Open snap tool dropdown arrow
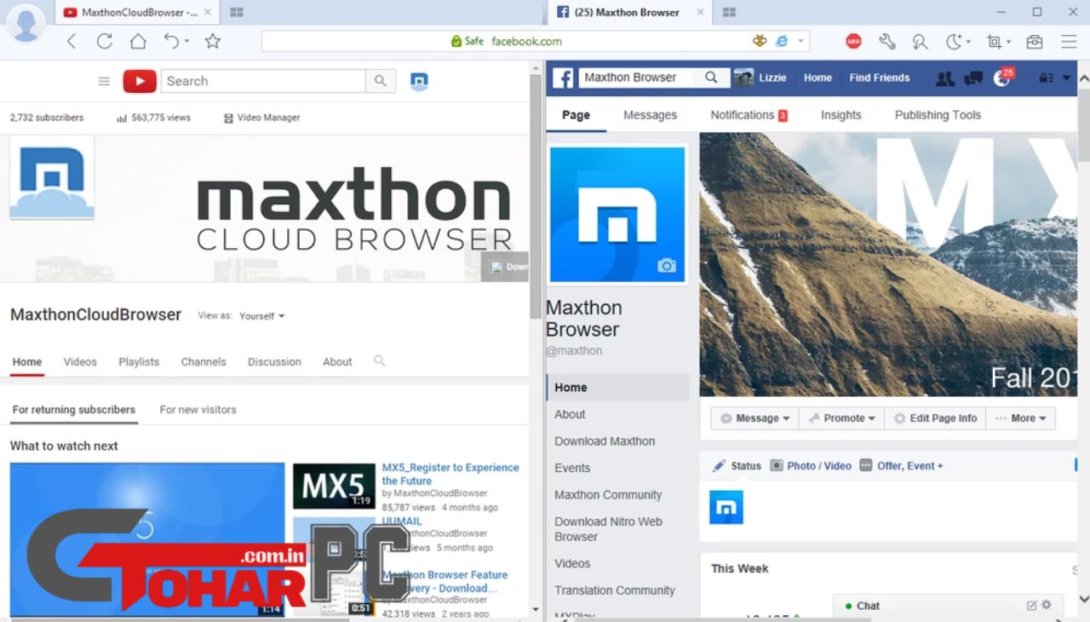 (1008, 42)
